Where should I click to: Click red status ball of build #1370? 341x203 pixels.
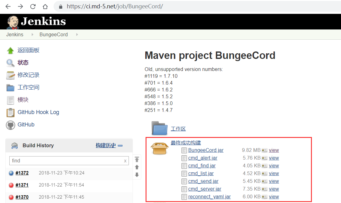pyautogui.click(x=11, y=197)
